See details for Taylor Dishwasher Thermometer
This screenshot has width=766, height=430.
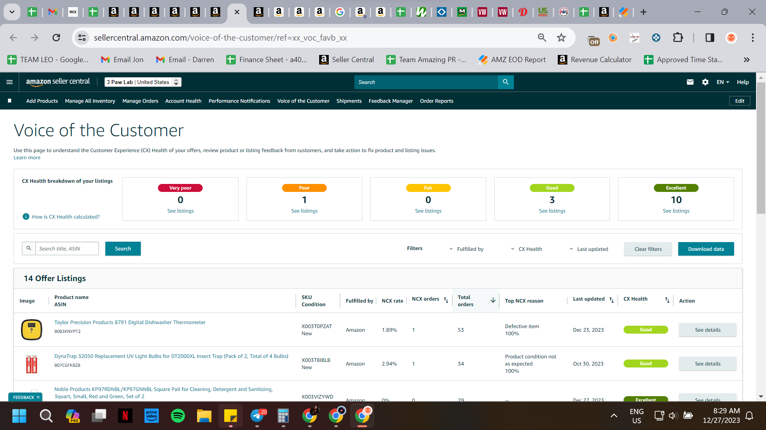pos(707,330)
